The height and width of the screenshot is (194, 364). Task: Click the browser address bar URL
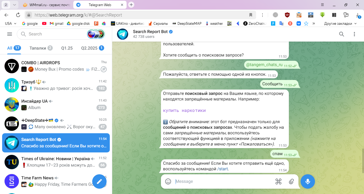coord(78,15)
